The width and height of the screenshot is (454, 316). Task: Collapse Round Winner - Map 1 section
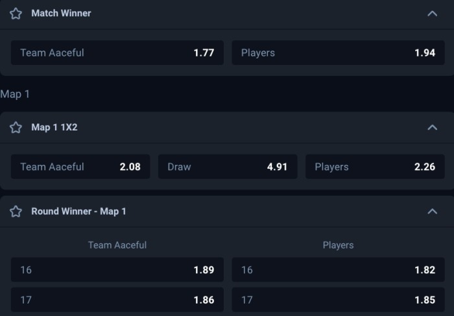(433, 212)
